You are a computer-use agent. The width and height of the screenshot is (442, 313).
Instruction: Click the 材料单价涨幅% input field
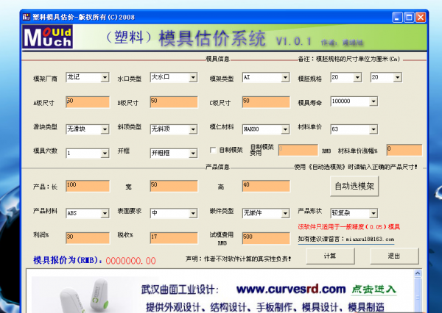tap(404, 150)
